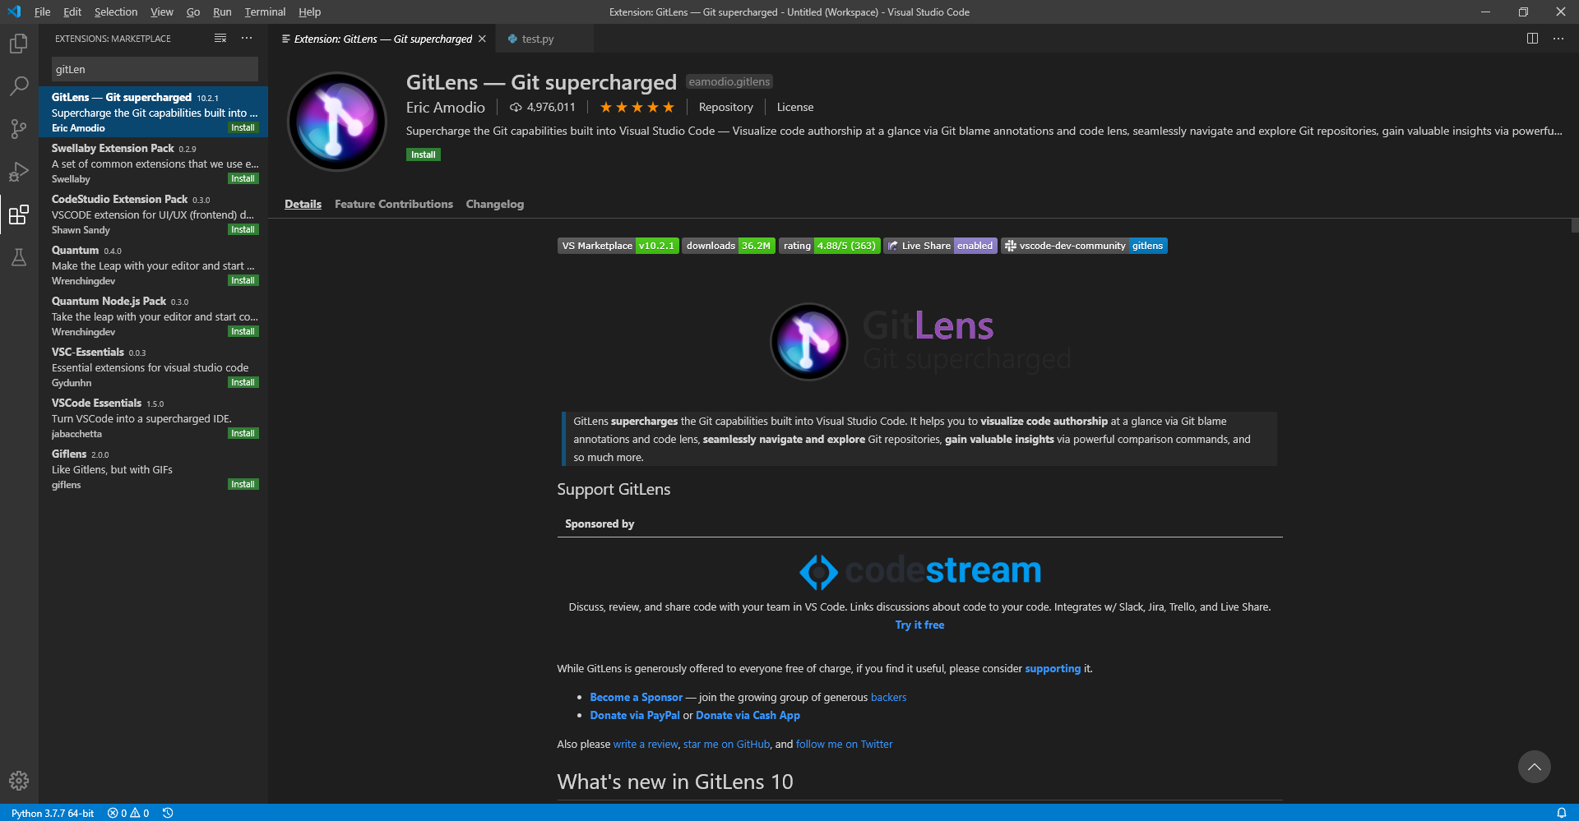The width and height of the screenshot is (1579, 821).
Task: Click the VS Code logo in title bar
Action: coord(14,12)
